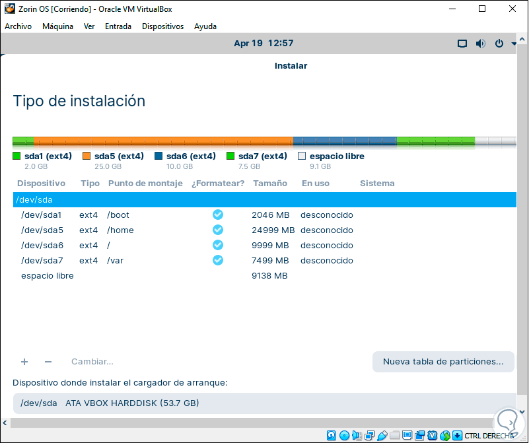Viewport: 529px width, 443px height.
Task: Click the VirtualBox display status icon
Action: click(407, 435)
